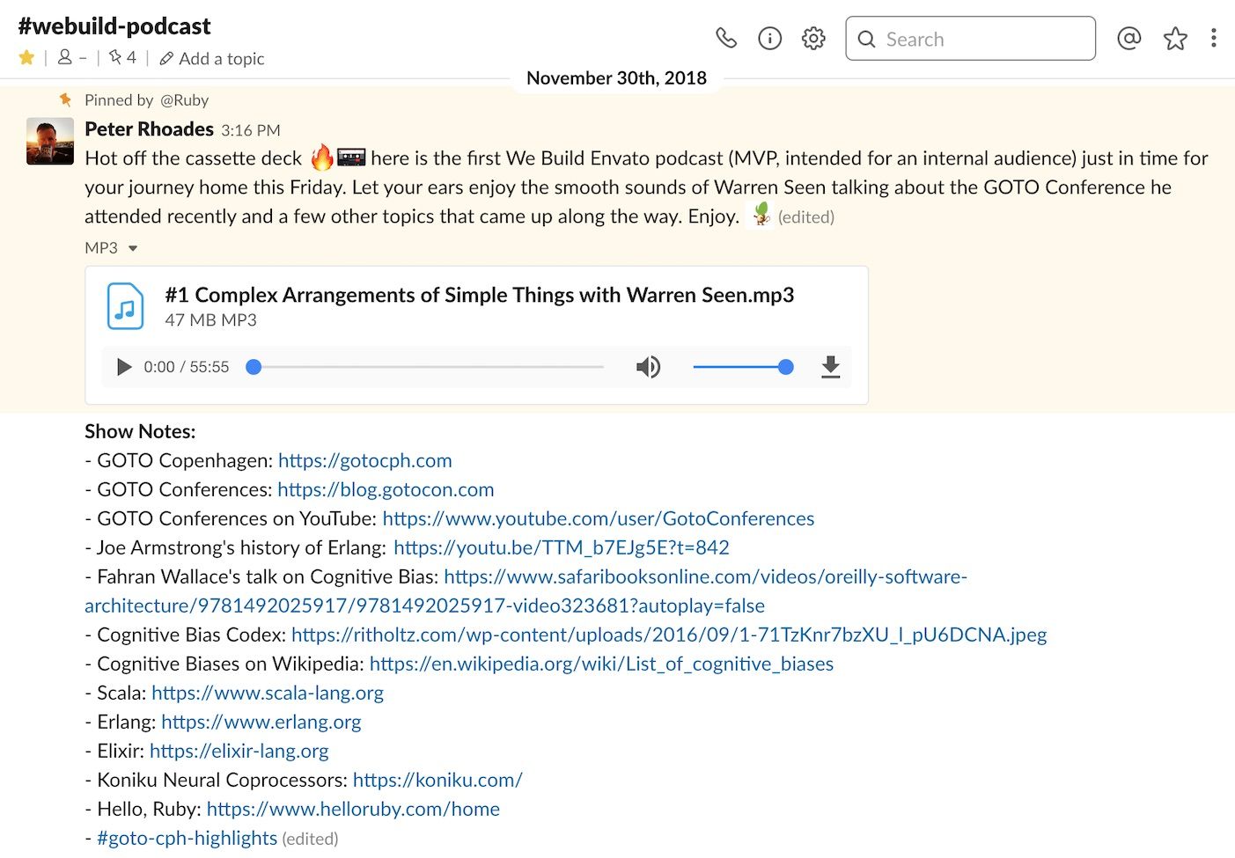Open the koniku.com link

(x=437, y=780)
